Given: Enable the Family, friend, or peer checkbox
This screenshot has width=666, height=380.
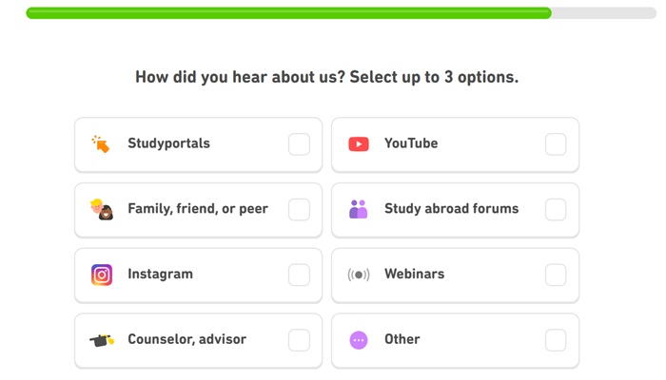Looking at the screenshot, I should 299,209.
